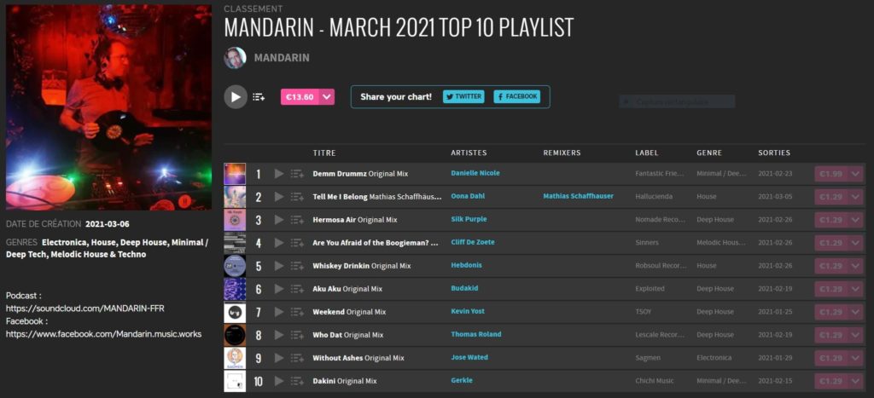Expand purchase options for Whiskey Drinkin
This screenshot has width=874, height=398.
click(x=855, y=266)
